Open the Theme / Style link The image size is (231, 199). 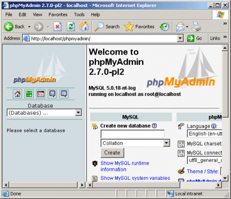(203, 171)
